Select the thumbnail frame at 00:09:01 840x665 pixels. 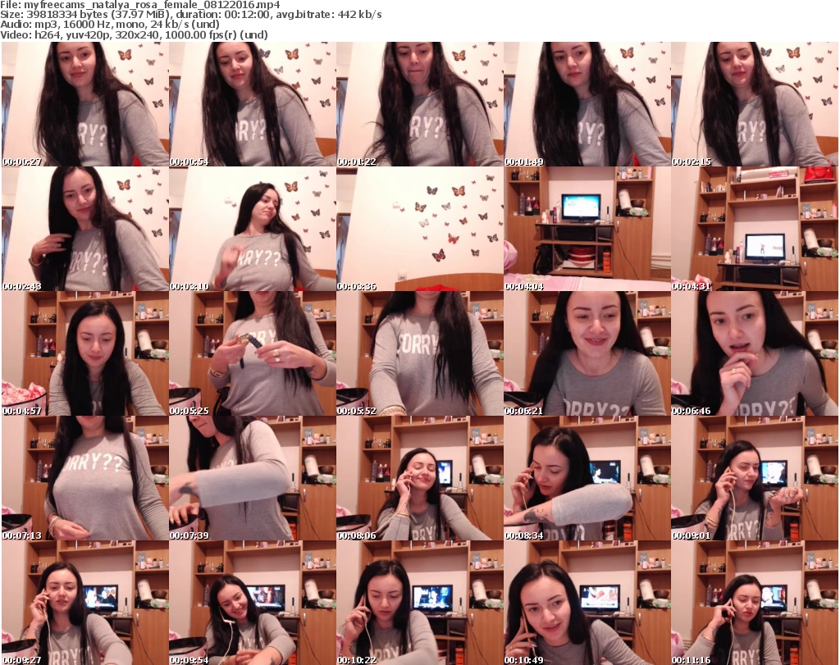[755, 479]
